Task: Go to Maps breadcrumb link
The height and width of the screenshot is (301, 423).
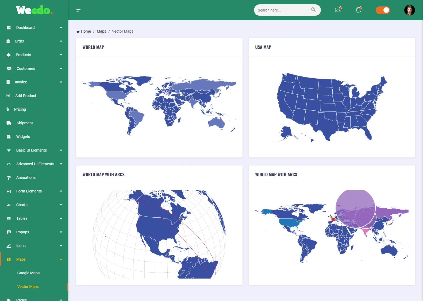Action: (101, 31)
